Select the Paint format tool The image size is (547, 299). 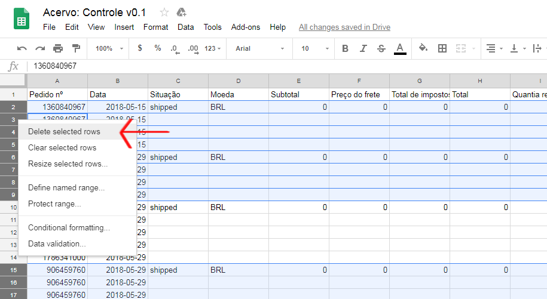pos(76,48)
